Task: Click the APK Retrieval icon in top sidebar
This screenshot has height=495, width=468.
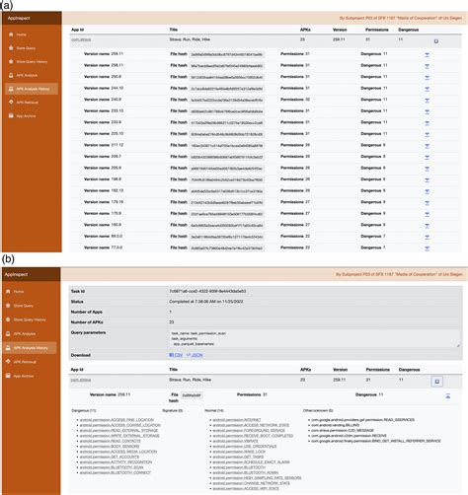Action: 11,103
